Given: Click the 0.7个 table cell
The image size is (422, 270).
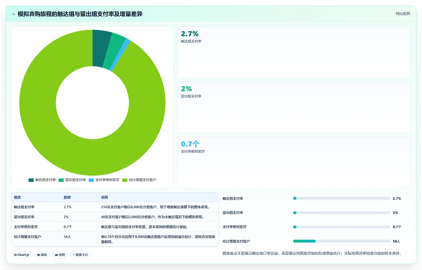Looking at the screenshot, I should point(68,227).
